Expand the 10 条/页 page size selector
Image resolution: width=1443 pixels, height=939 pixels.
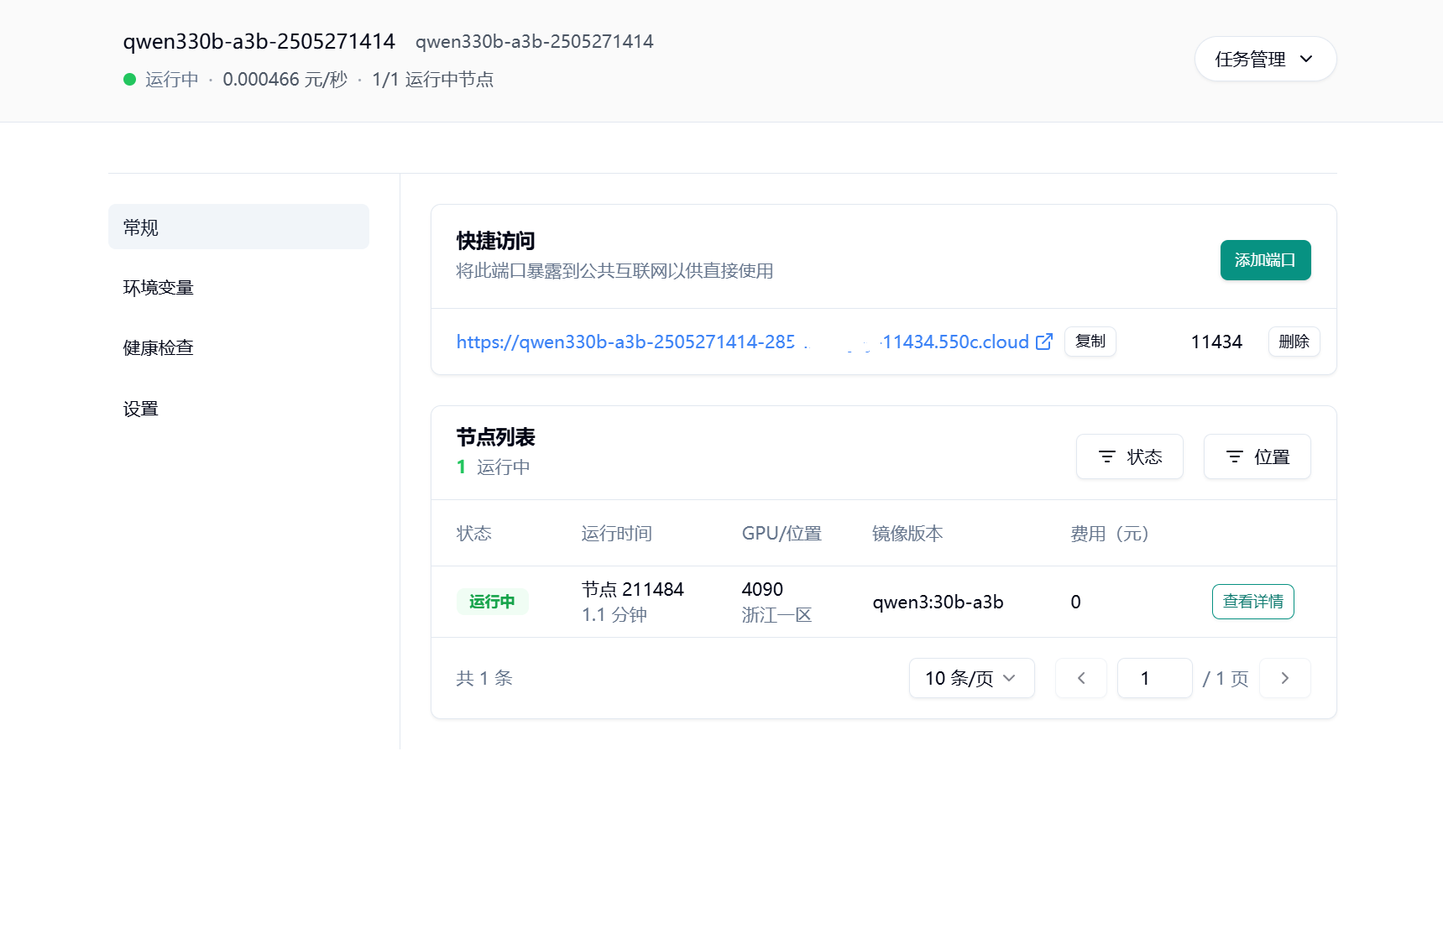(x=971, y=678)
